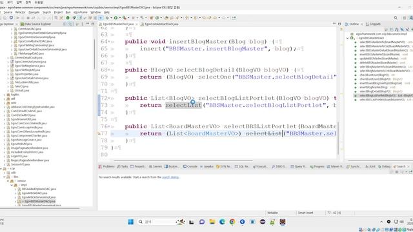Click the green Run launch toolbar icon
The width and height of the screenshot is (413, 232).
tap(116, 18)
